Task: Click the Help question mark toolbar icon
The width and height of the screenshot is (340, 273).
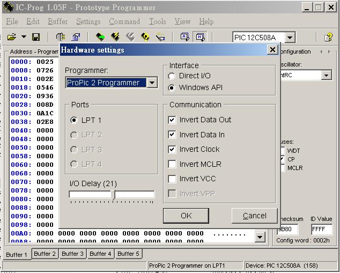Action: pyautogui.click(x=329, y=37)
